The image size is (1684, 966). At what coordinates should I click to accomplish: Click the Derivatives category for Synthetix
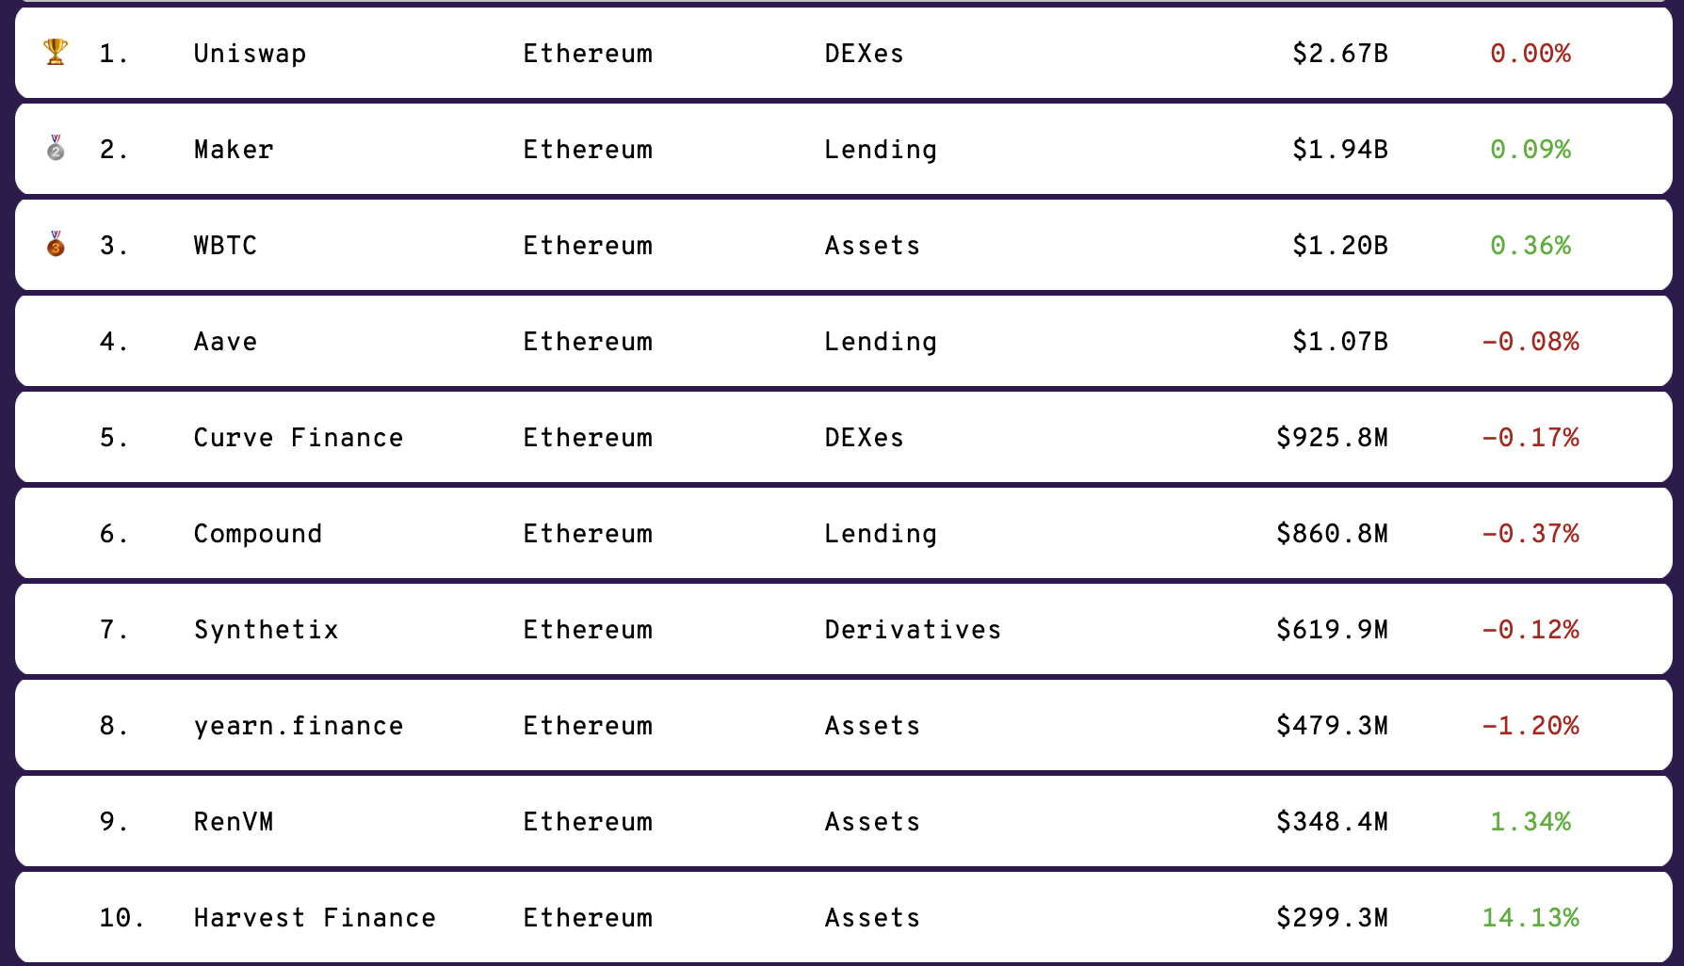pyautogui.click(x=913, y=630)
